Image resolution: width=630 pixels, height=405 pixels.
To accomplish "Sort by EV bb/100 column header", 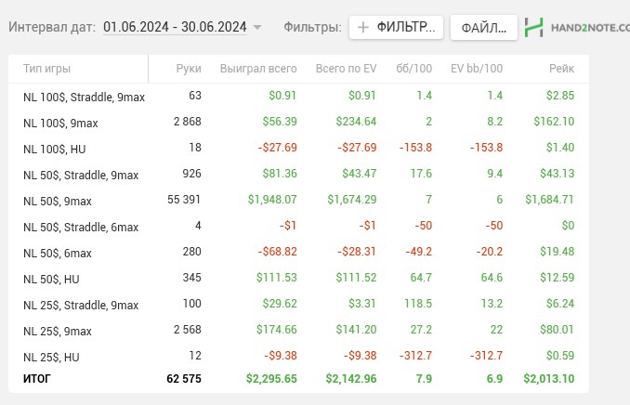I will click(476, 69).
